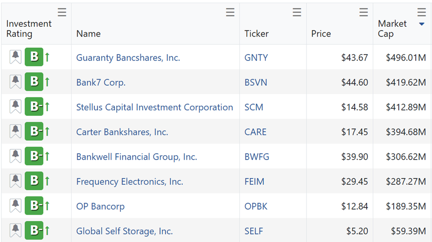The width and height of the screenshot is (432, 242).
Task: Open the Guaranty Bancshares, Inc. link
Action: click(x=128, y=58)
